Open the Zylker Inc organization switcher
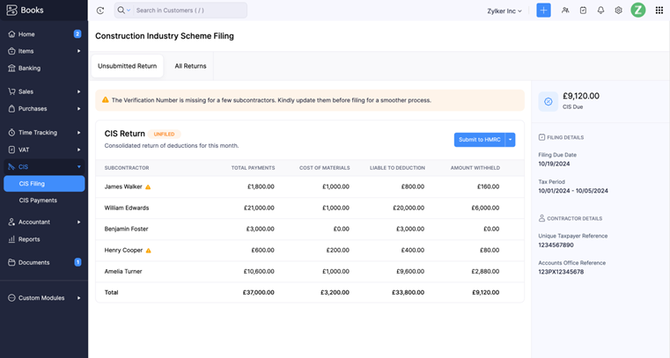The width and height of the screenshot is (670, 358). coord(504,11)
